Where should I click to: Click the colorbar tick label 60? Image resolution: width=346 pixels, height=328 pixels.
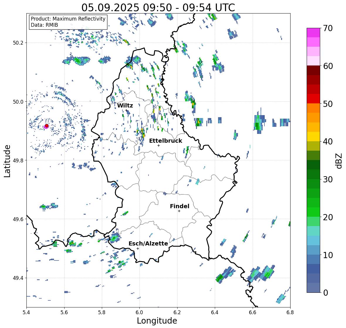click(x=328, y=66)
